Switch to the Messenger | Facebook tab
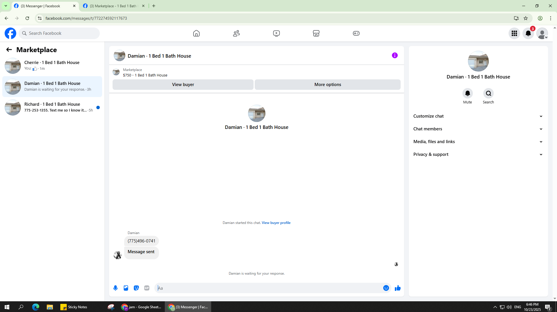This screenshot has height=312, width=557. [45, 6]
